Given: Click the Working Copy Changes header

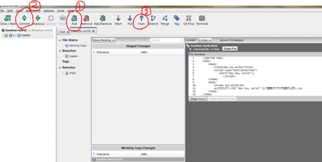Looking at the screenshot, I should 138,148.
